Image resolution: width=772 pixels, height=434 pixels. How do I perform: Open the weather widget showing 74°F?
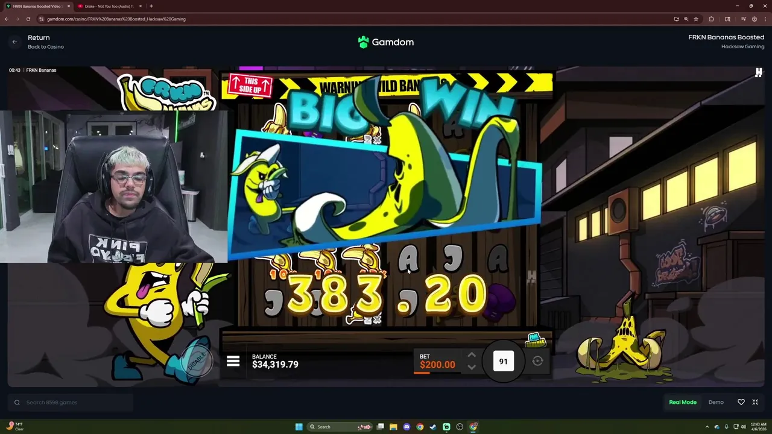click(15, 427)
